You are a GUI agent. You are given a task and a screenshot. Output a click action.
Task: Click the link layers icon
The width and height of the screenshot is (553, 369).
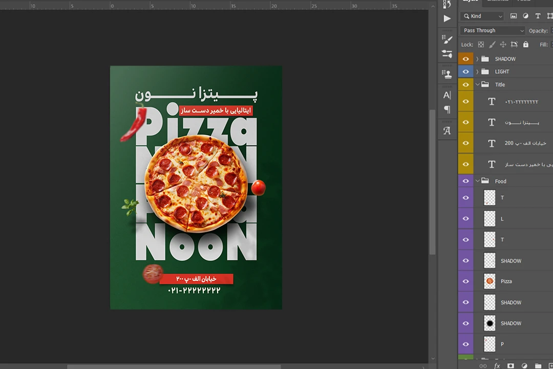click(x=483, y=366)
